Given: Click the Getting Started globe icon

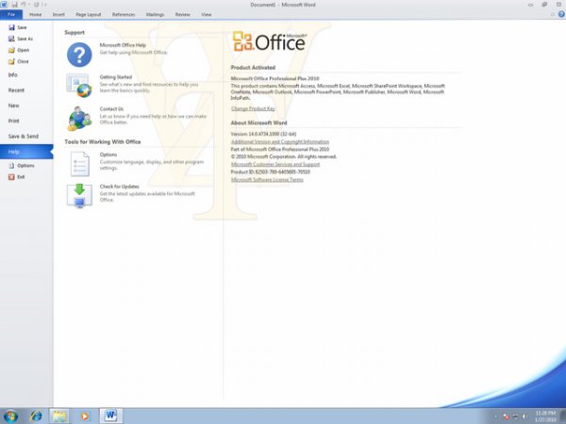Looking at the screenshot, I should (79, 86).
